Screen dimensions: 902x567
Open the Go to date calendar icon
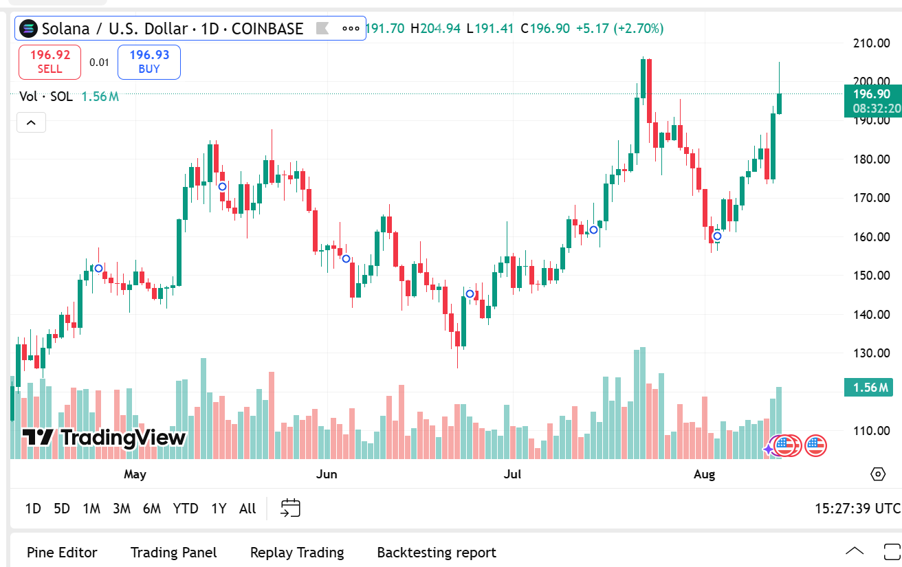[x=291, y=509]
